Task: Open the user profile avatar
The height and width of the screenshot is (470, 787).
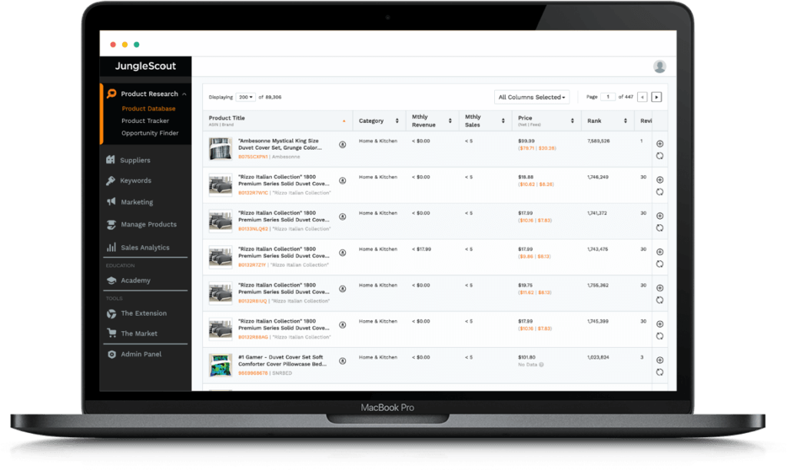Action: tap(659, 66)
